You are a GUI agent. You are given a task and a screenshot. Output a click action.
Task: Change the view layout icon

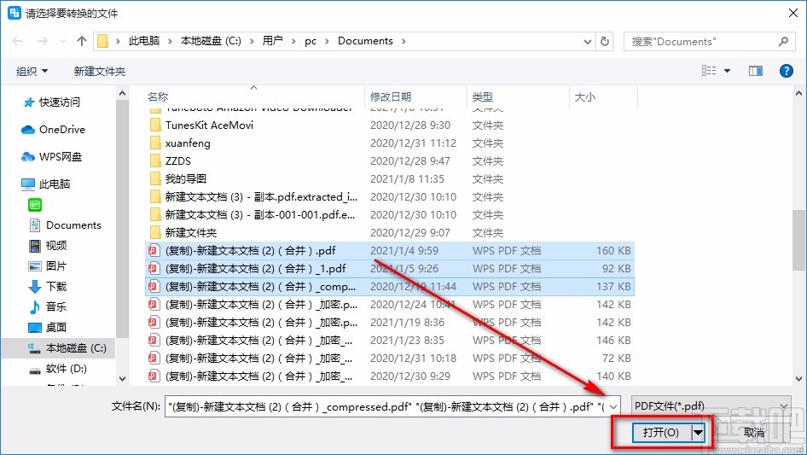(709, 71)
